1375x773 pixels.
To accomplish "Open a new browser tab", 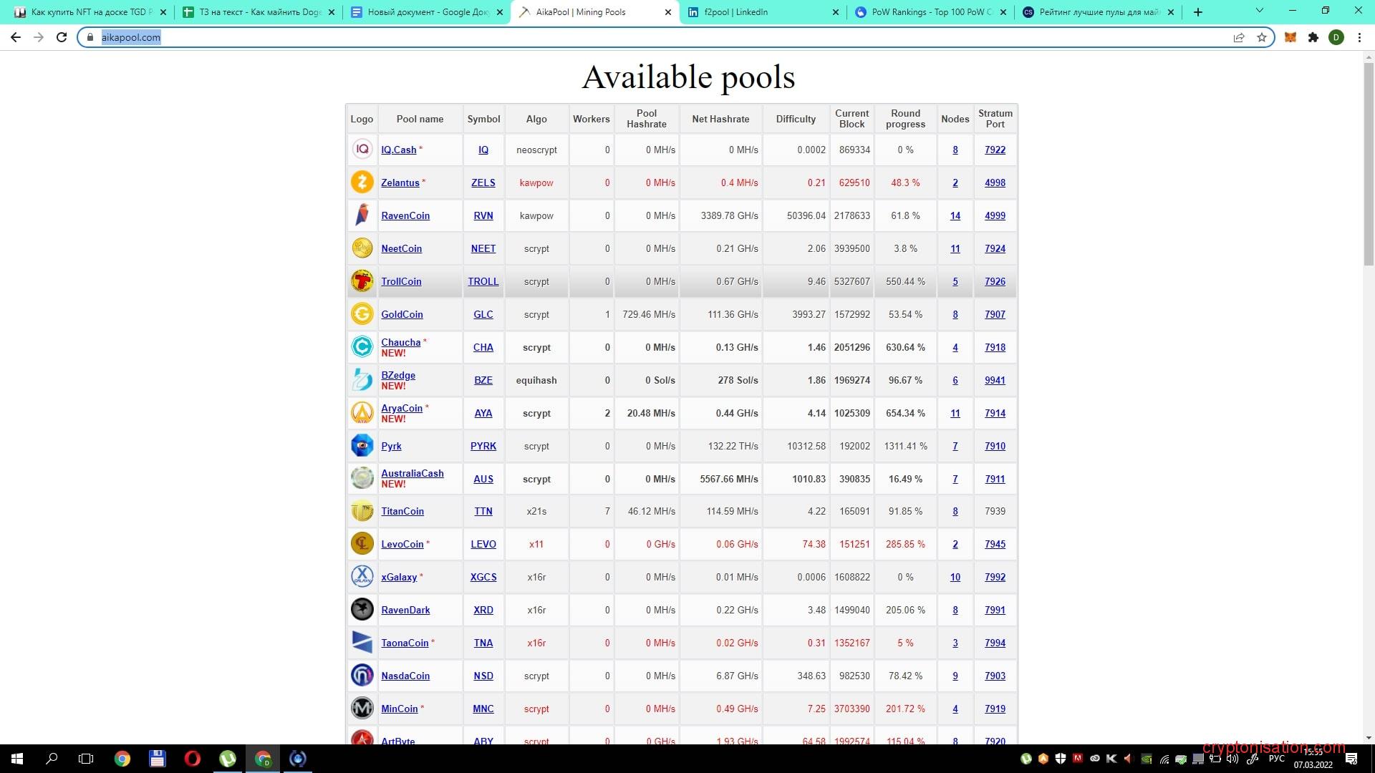I will pyautogui.click(x=1198, y=12).
